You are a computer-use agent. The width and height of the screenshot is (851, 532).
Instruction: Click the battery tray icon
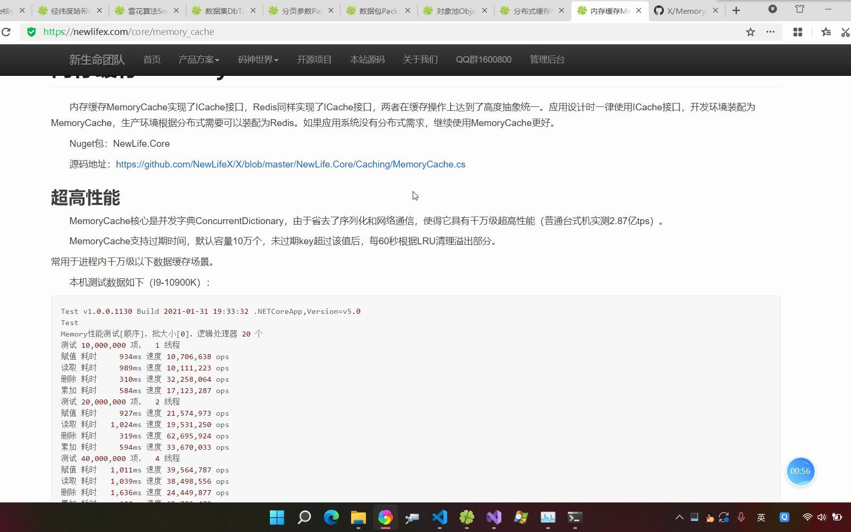pyautogui.click(x=837, y=517)
